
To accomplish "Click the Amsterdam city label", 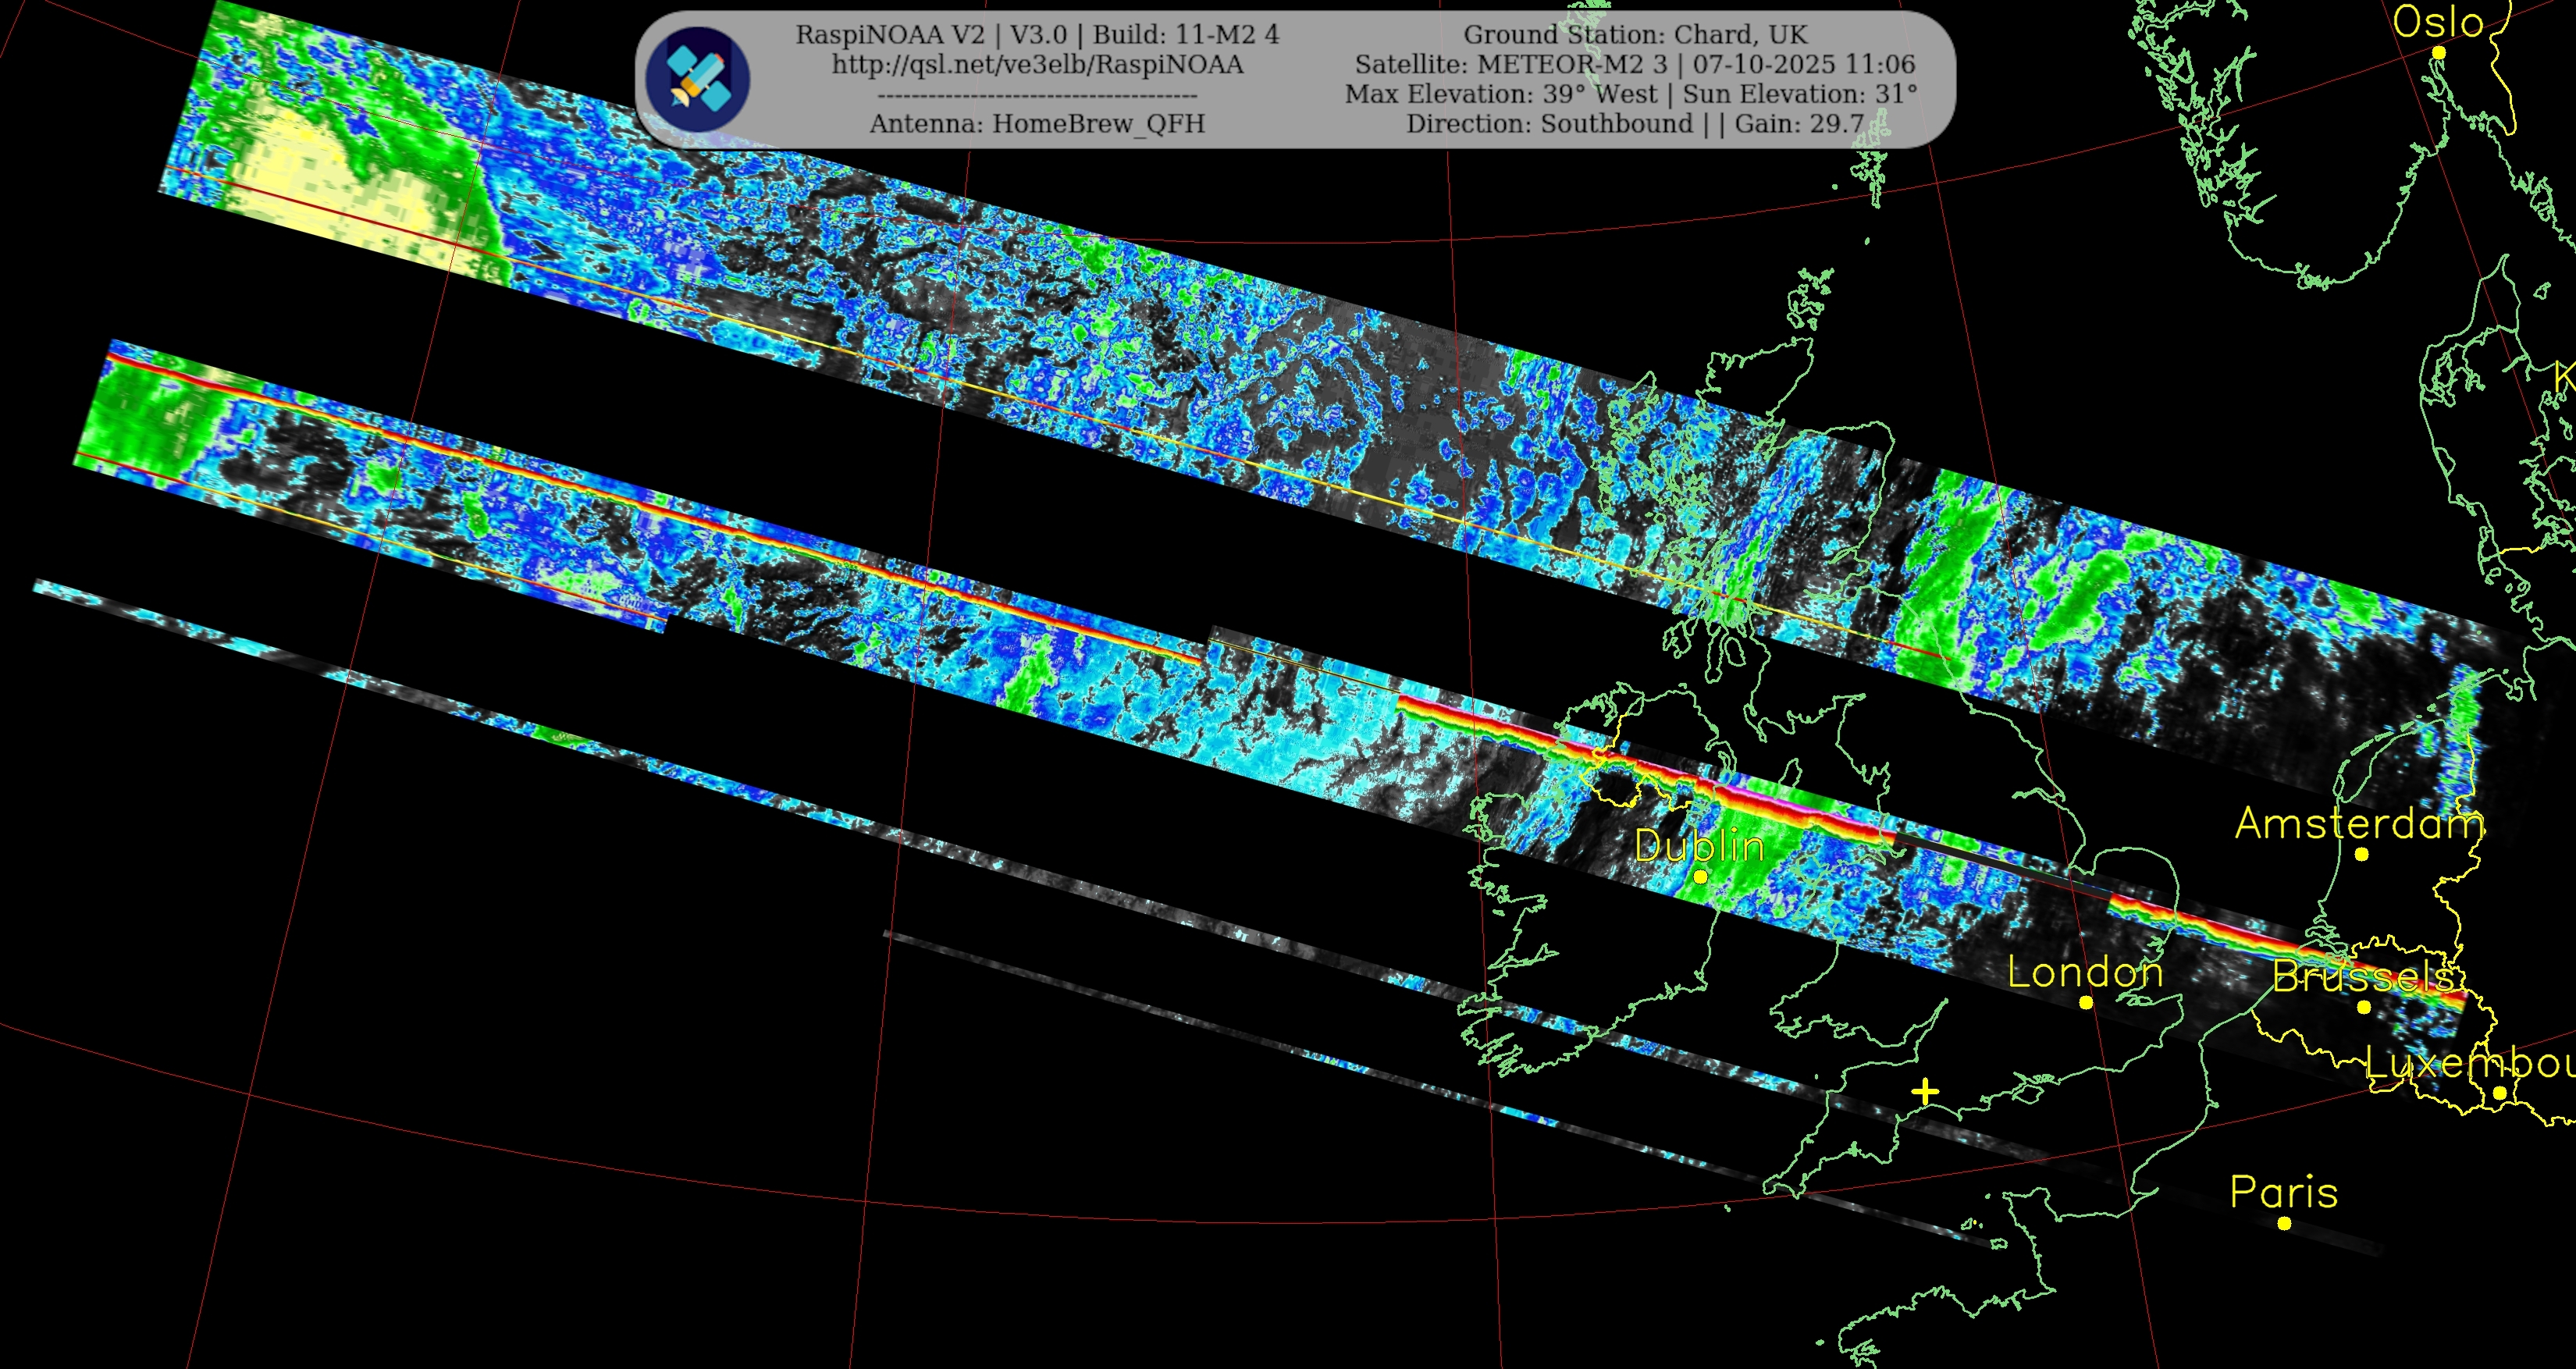I will pos(2359,823).
